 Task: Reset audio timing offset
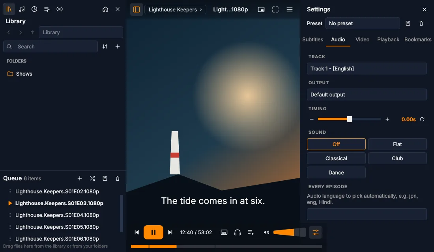pyautogui.click(x=422, y=119)
